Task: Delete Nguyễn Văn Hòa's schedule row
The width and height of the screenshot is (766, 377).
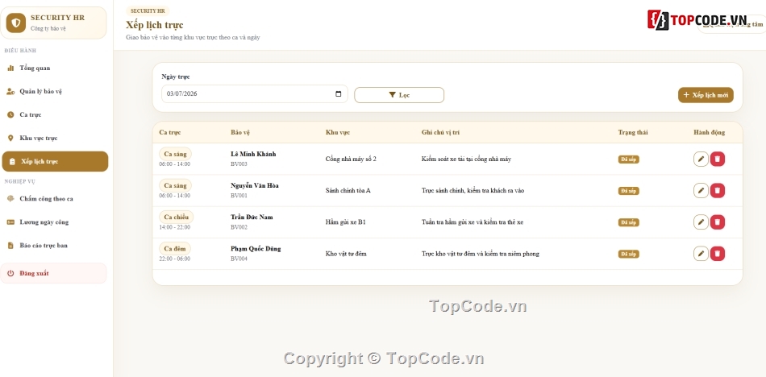Action: pyautogui.click(x=717, y=190)
